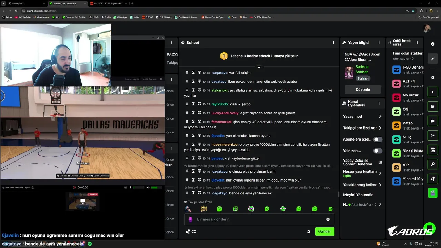
Task: Click username LuckyAndLovely in chat
Action: point(225,113)
